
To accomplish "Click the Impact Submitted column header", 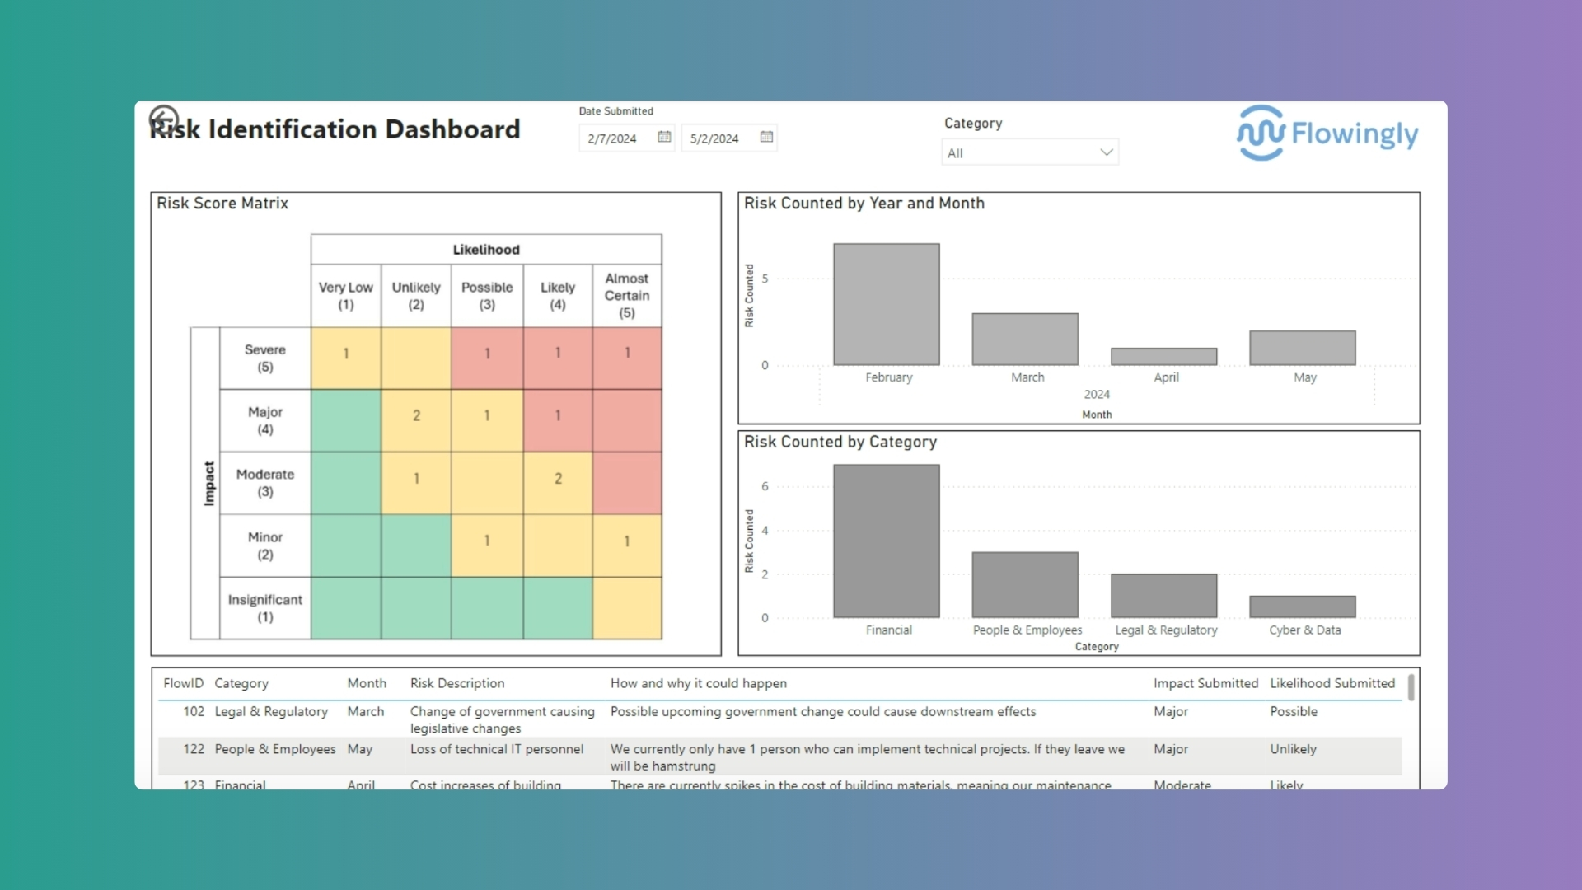I will click(1205, 683).
